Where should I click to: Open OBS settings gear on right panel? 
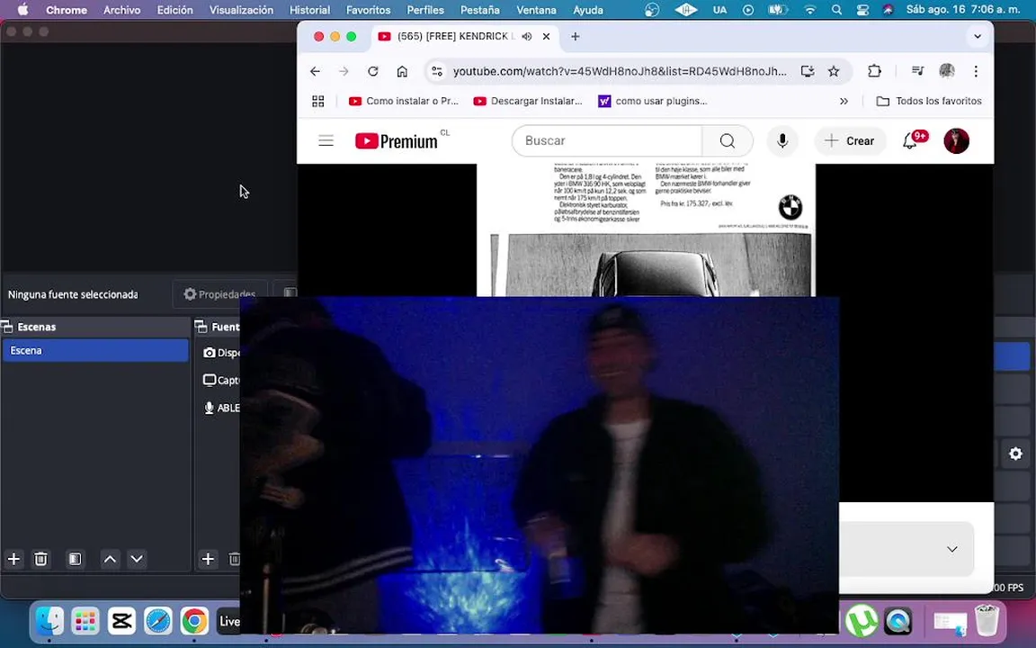1015,454
